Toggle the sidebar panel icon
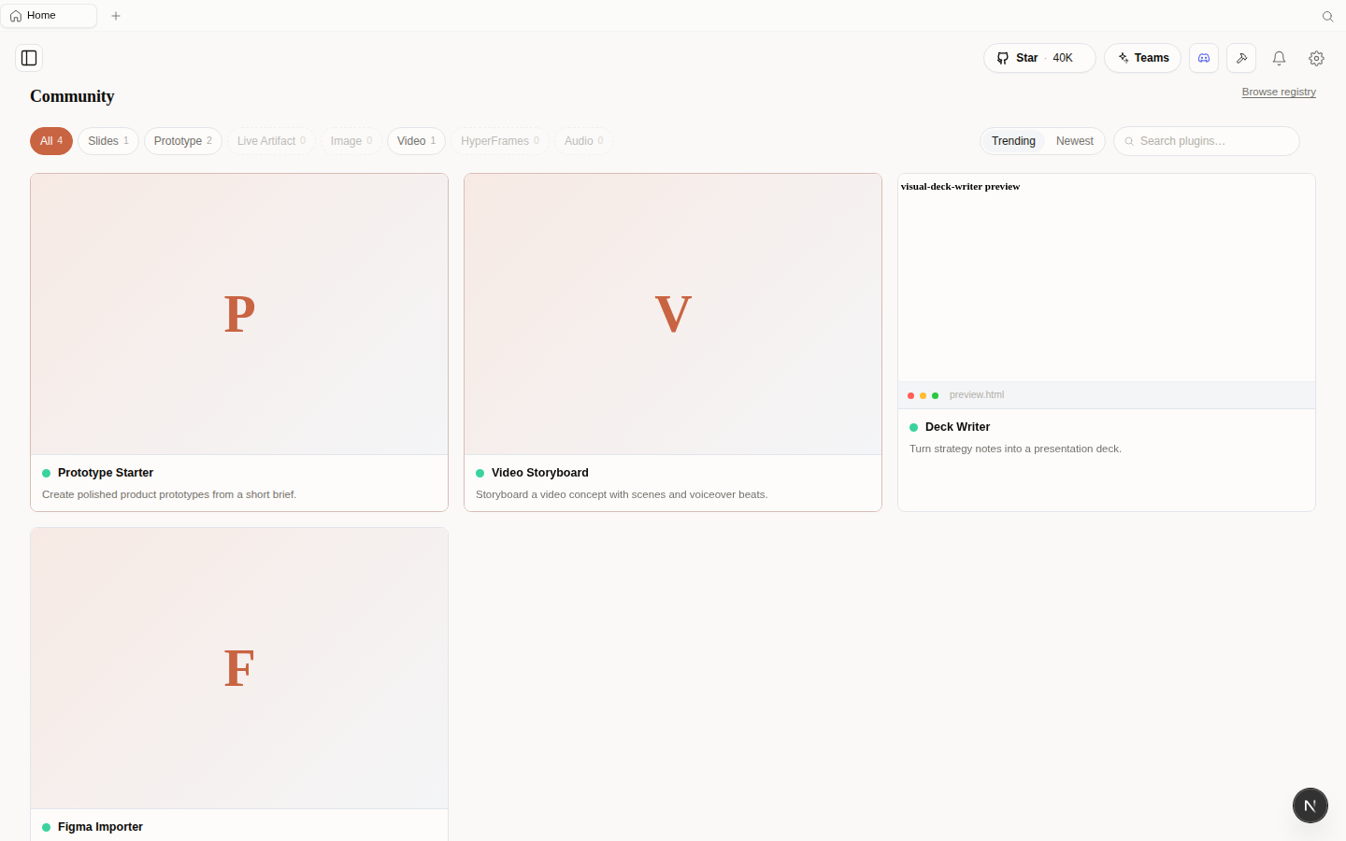This screenshot has height=841, width=1346. point(29,58)
